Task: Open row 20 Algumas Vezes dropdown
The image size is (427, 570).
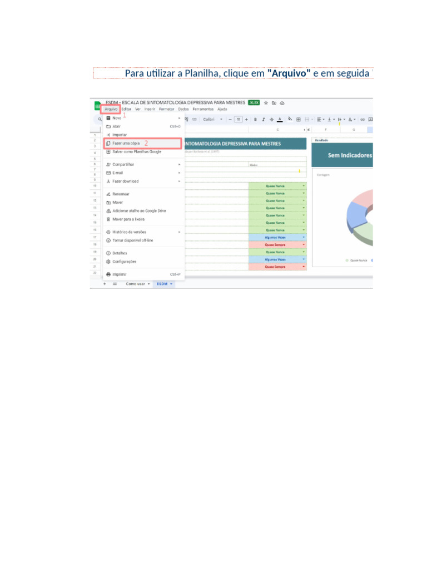Action: 304,259
